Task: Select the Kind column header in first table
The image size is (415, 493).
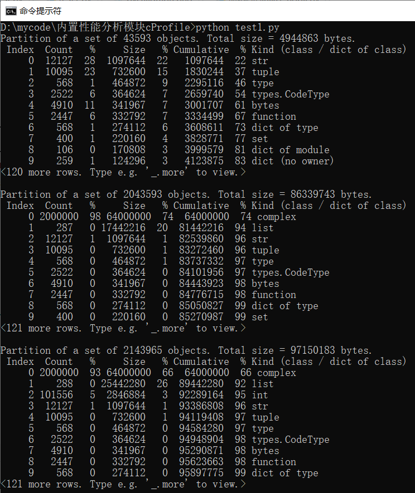Action: point(262,49)
